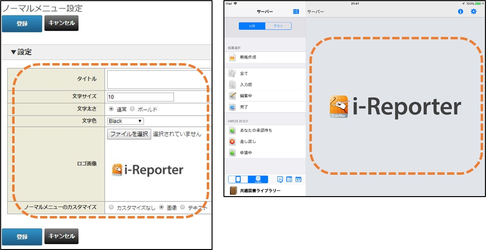The width and height of the screenshot is (486, 250).
Task: Tap the 新規作成 document icon
Action: 232,57
